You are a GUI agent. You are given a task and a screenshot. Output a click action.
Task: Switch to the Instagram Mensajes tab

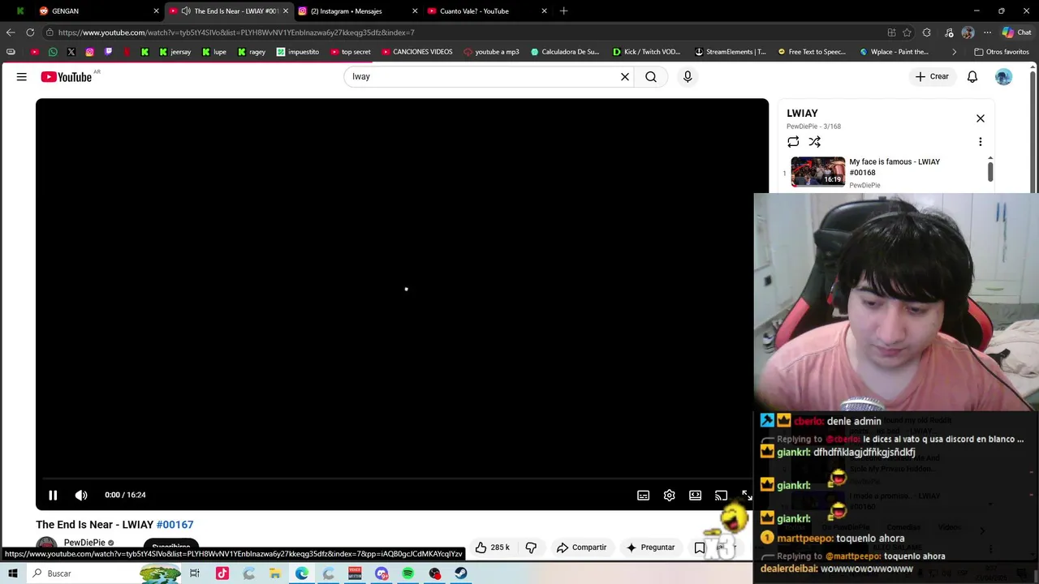click(x=357, y=11)
